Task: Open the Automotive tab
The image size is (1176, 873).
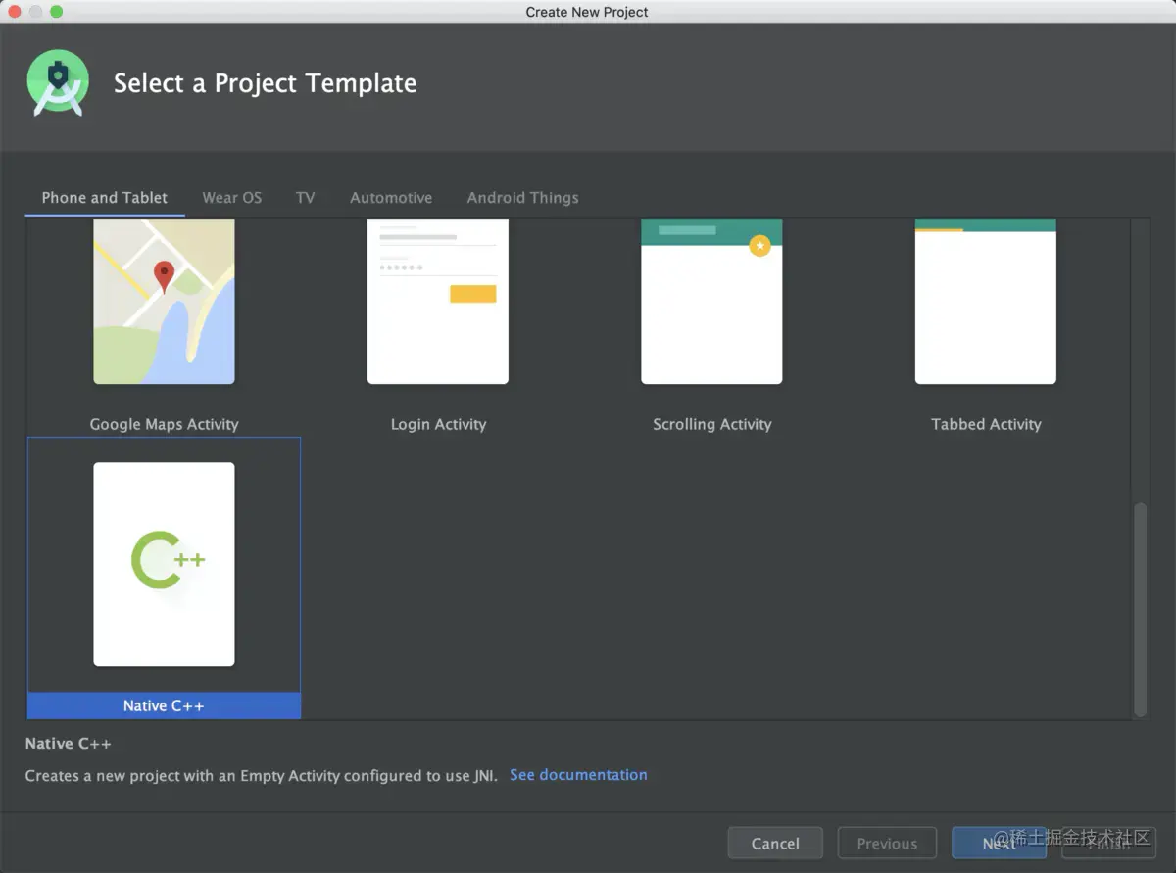Action: (391, 197)
